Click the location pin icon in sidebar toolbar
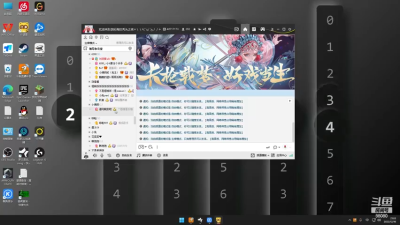Image resolution: width=400 pixels, height=225 pixels. coord(96,37)
